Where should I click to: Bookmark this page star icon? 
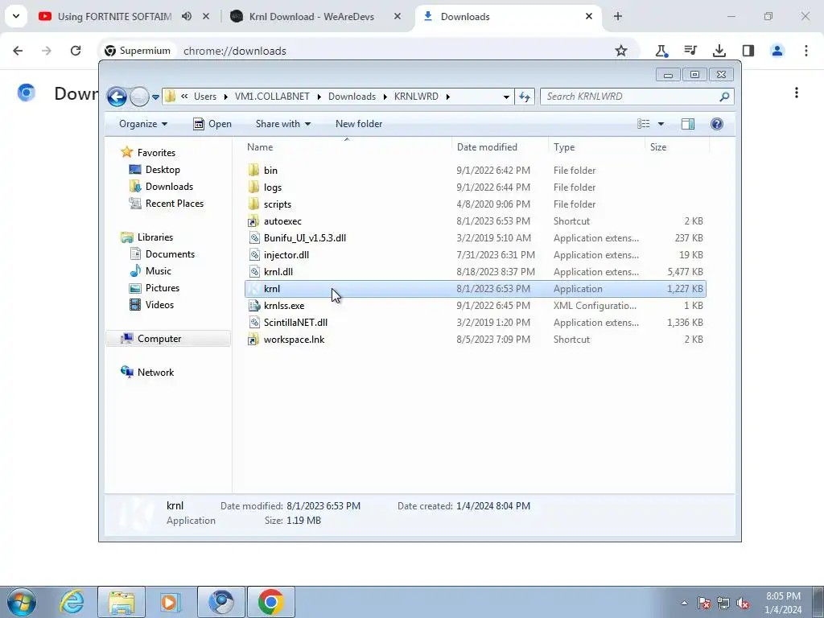621,51
